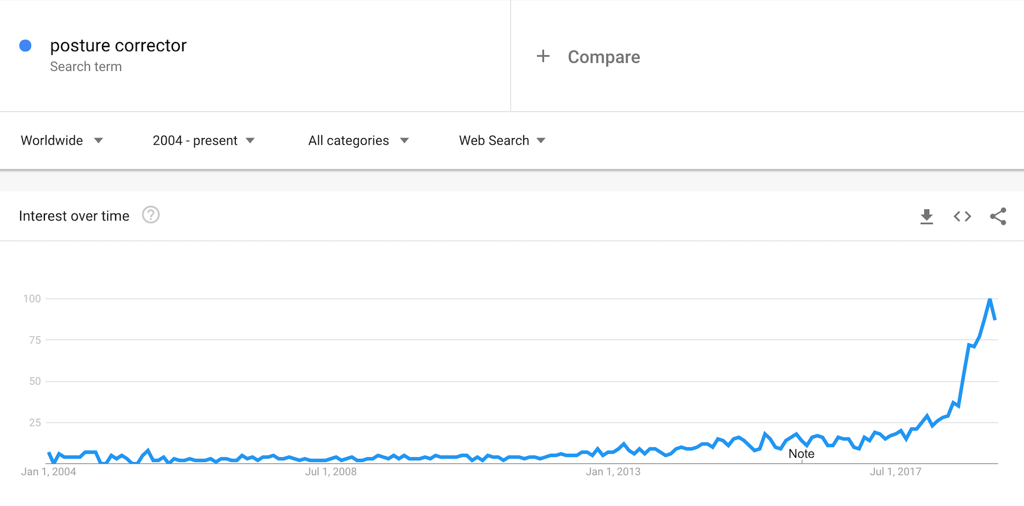Open the embed code icon
The width and height of the screenshot is (1024, 506).
(x=962, y=217)
